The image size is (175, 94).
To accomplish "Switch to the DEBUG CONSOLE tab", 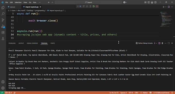I will 32,43.
